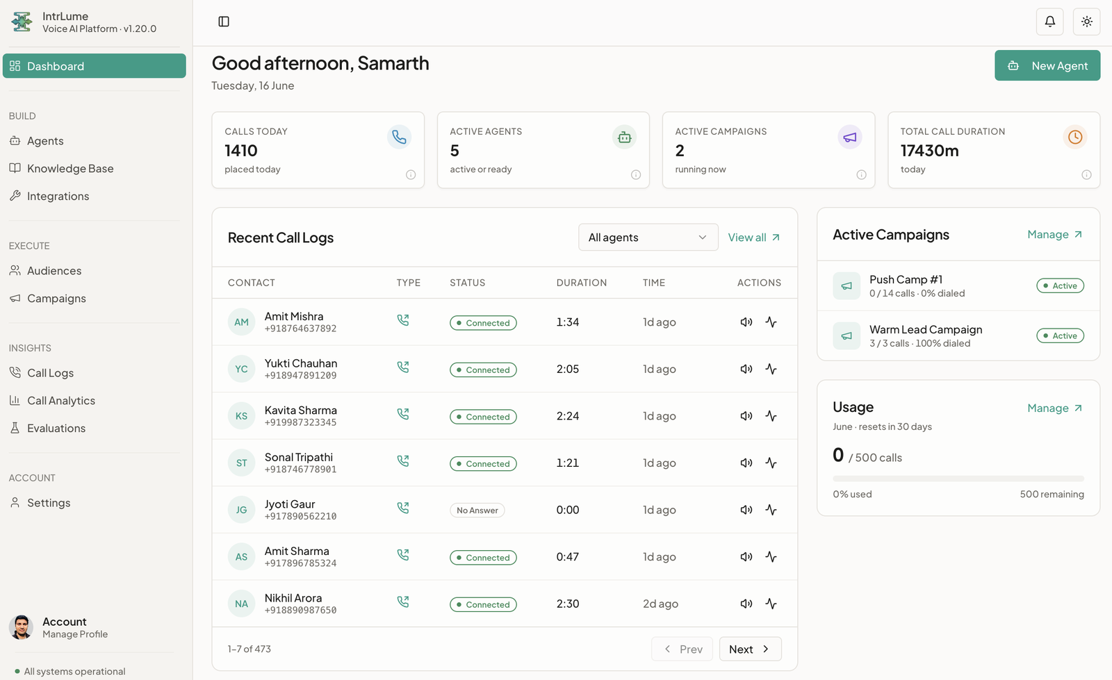Click outbound call icon for Amit Mishra
The height and width of the screenshot is (680, 1112).
tap(403, 320)
